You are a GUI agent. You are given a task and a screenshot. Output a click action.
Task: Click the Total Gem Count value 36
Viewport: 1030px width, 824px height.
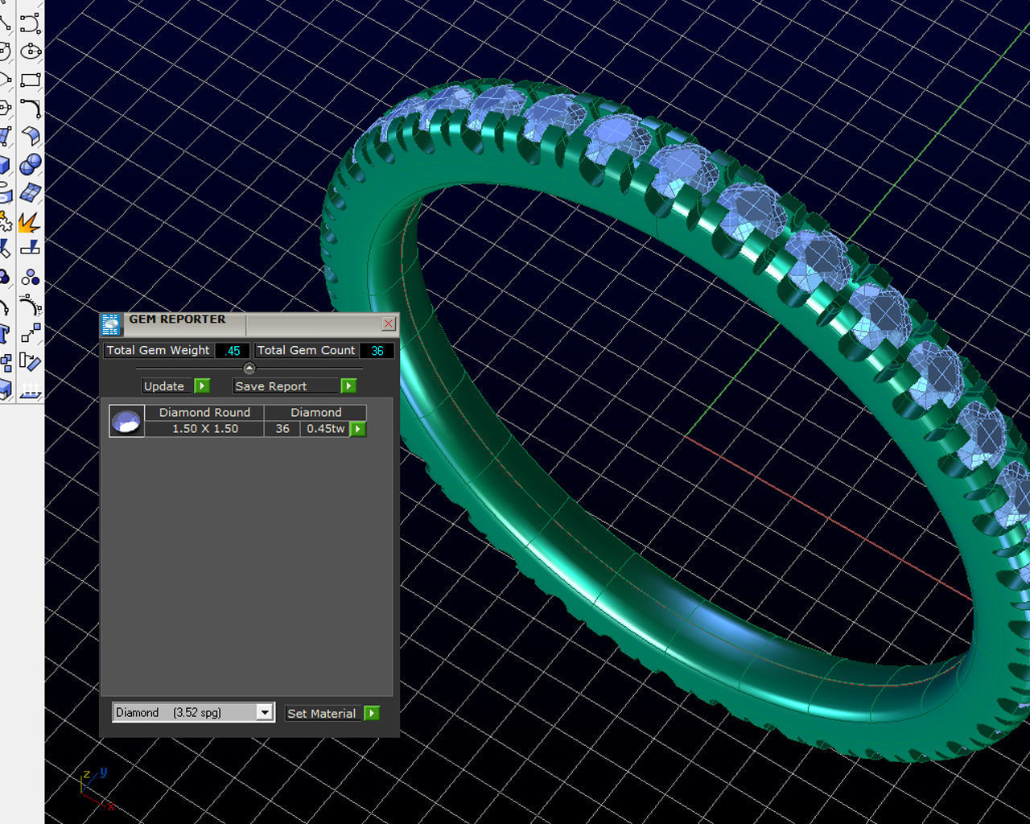pyautogui.click(x=377, y=351)
